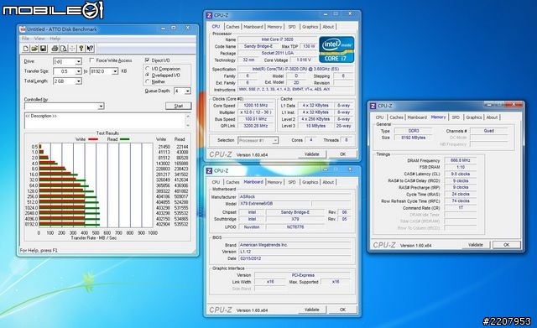Click the Start button in ATTO
537x328 pixels.
(x=179, y=106)
